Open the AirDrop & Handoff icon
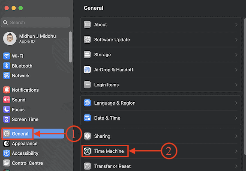The height and width of the screenshot is (171, 246). pyautogui.click(x=87, y=70)
